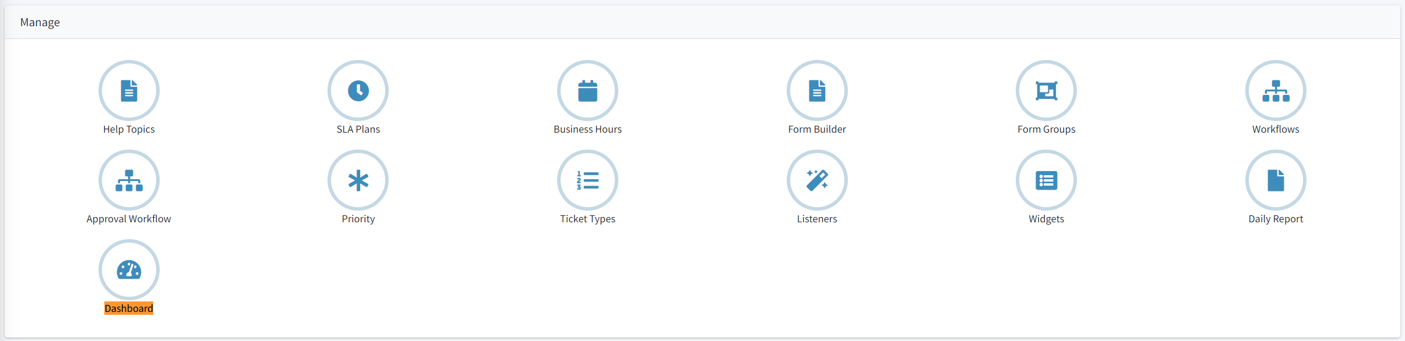Click the highlighted Dashboard label

(129, 308)
